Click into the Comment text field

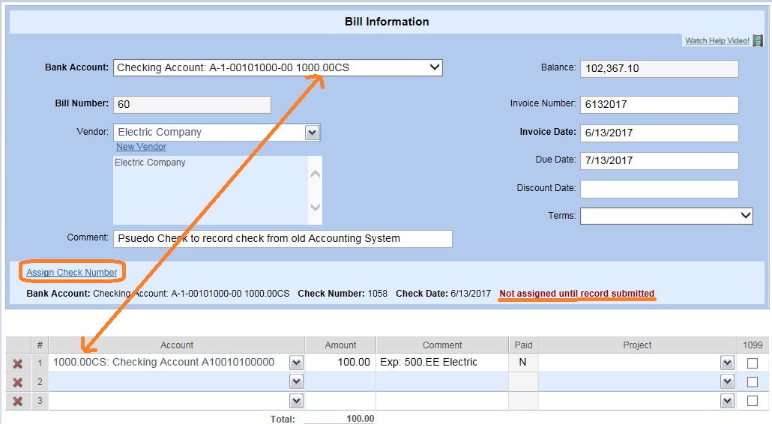tap(283, 238)
